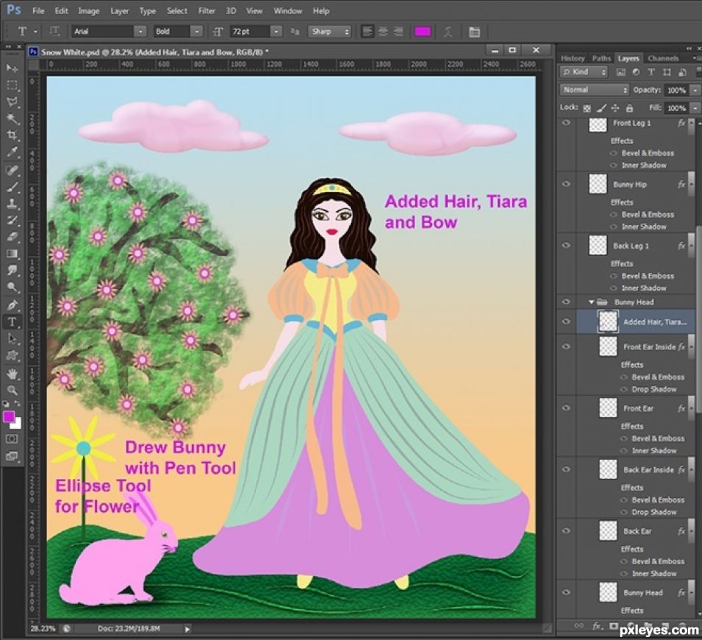The image size is (702, 640).
Task: Open warp text options
Action: [447, 32]
